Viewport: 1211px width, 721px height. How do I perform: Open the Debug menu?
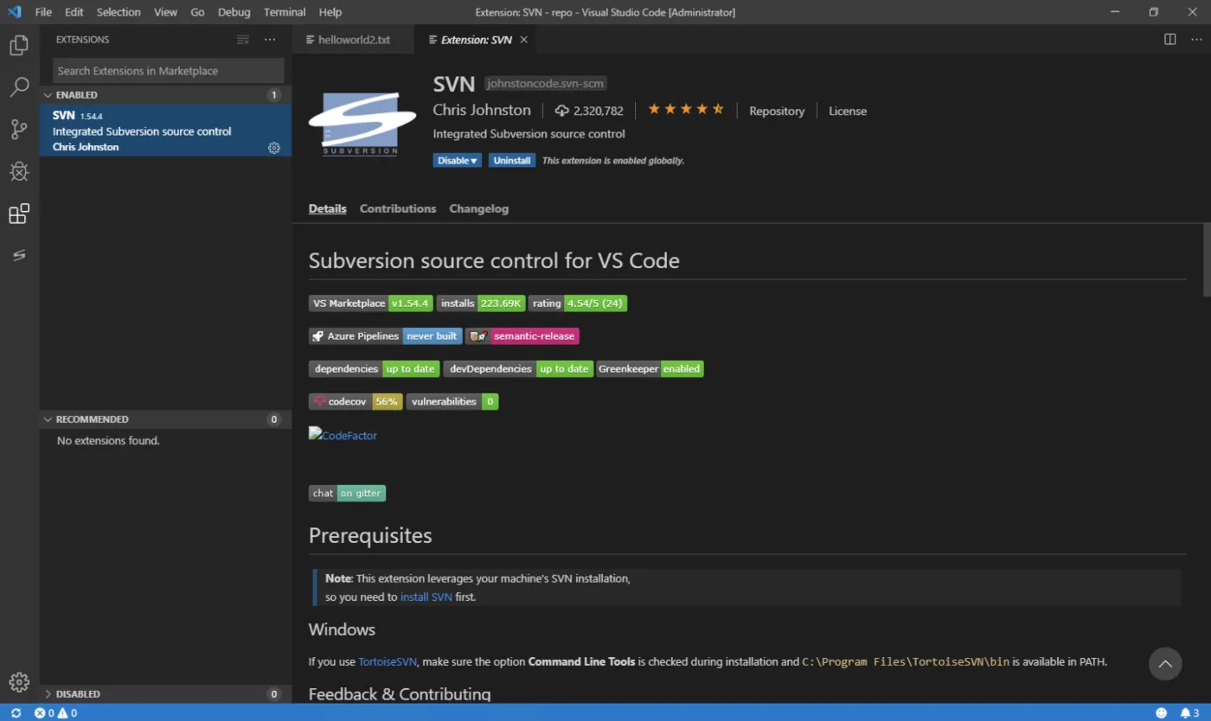(234, 12)
